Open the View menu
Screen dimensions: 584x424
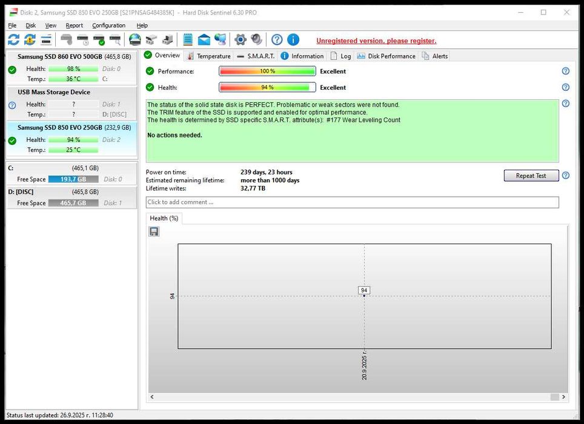pyautogui.click(x=51, y=25)
